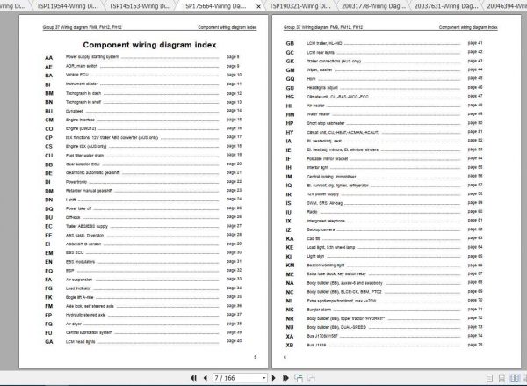Select two-page facing view mode

514,378
